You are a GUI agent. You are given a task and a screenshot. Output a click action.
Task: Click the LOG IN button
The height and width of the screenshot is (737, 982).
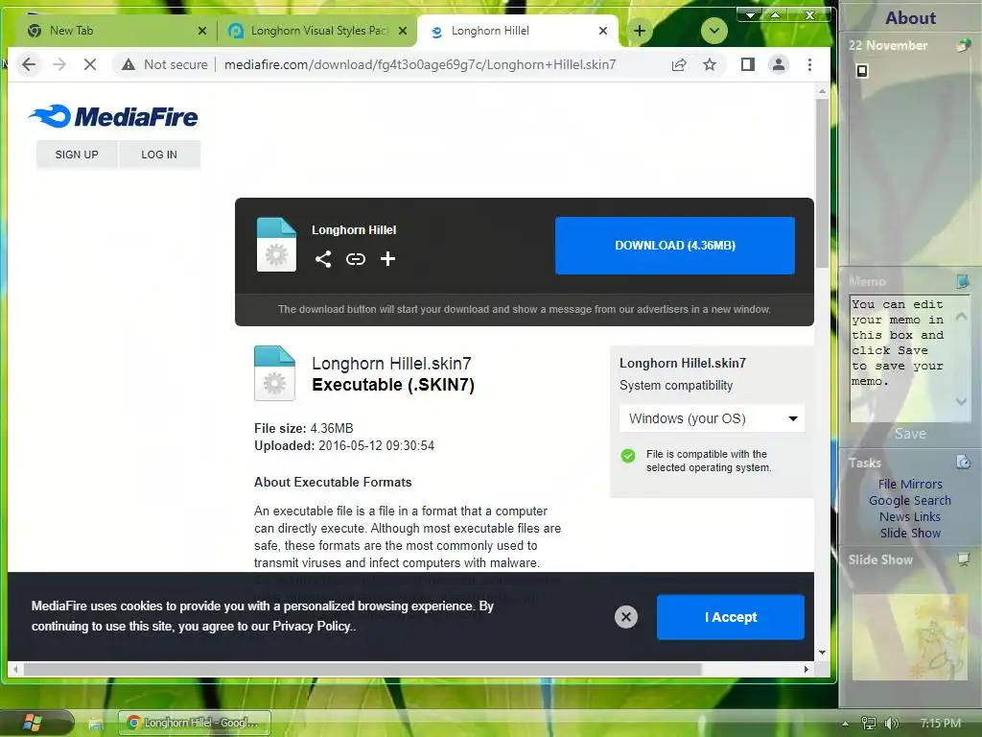[x=159, y=155]
